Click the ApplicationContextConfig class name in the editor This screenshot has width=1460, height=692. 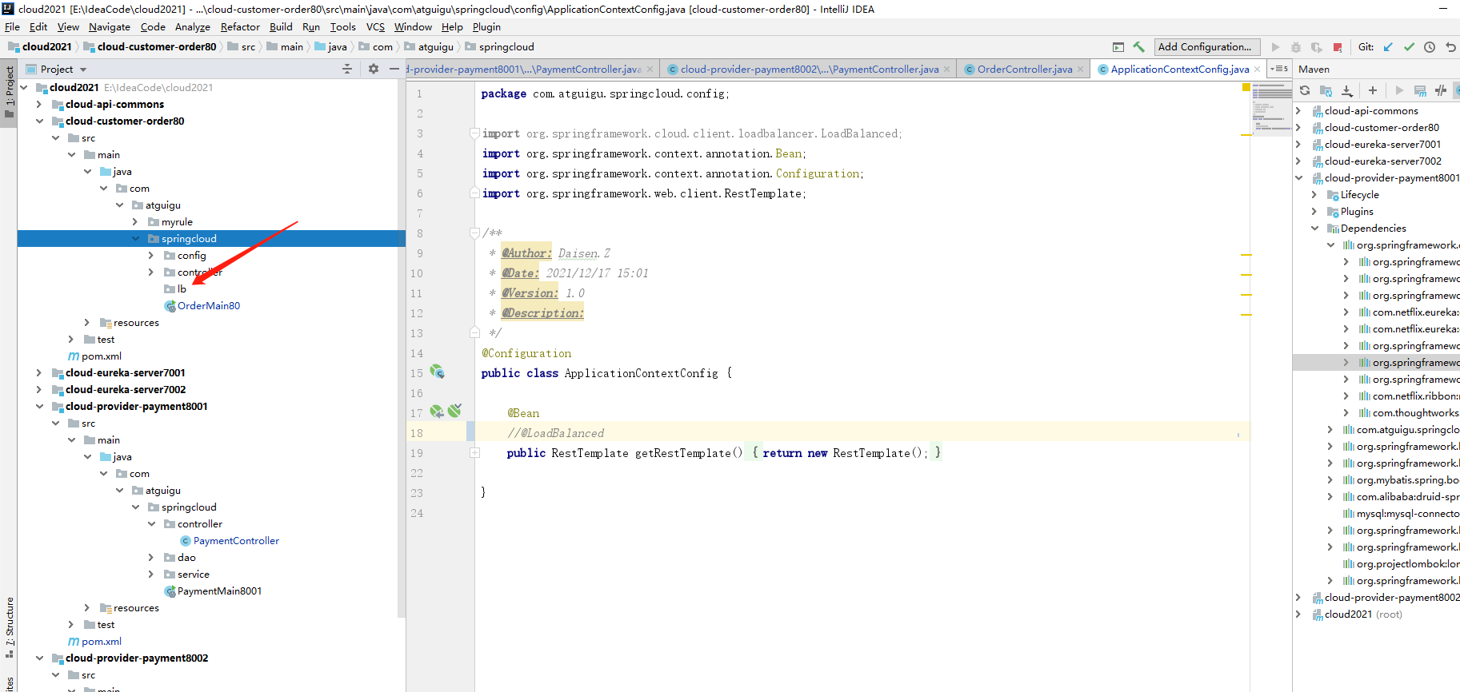[641, 373]
